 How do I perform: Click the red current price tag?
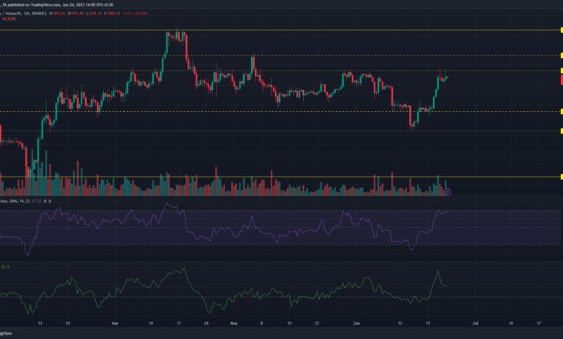[560, 79]
